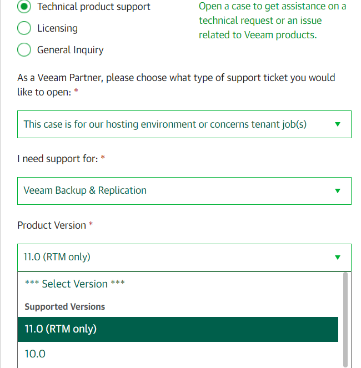Open the 'I need support for' product dropdown

click(x=184, y=191)
